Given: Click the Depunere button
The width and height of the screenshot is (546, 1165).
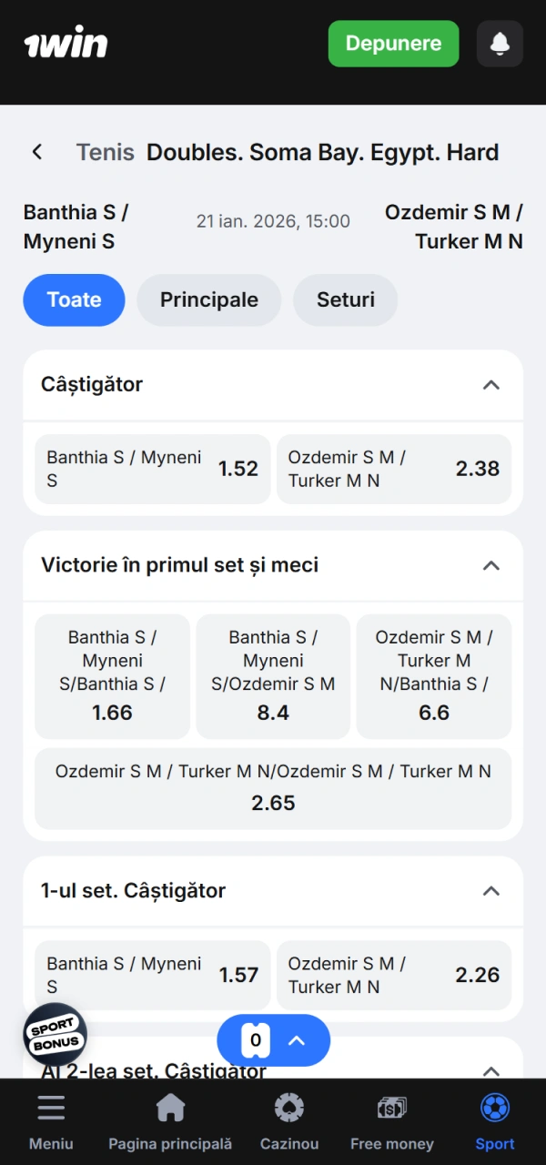Looking at the screenshot, I should coord(393,44).
